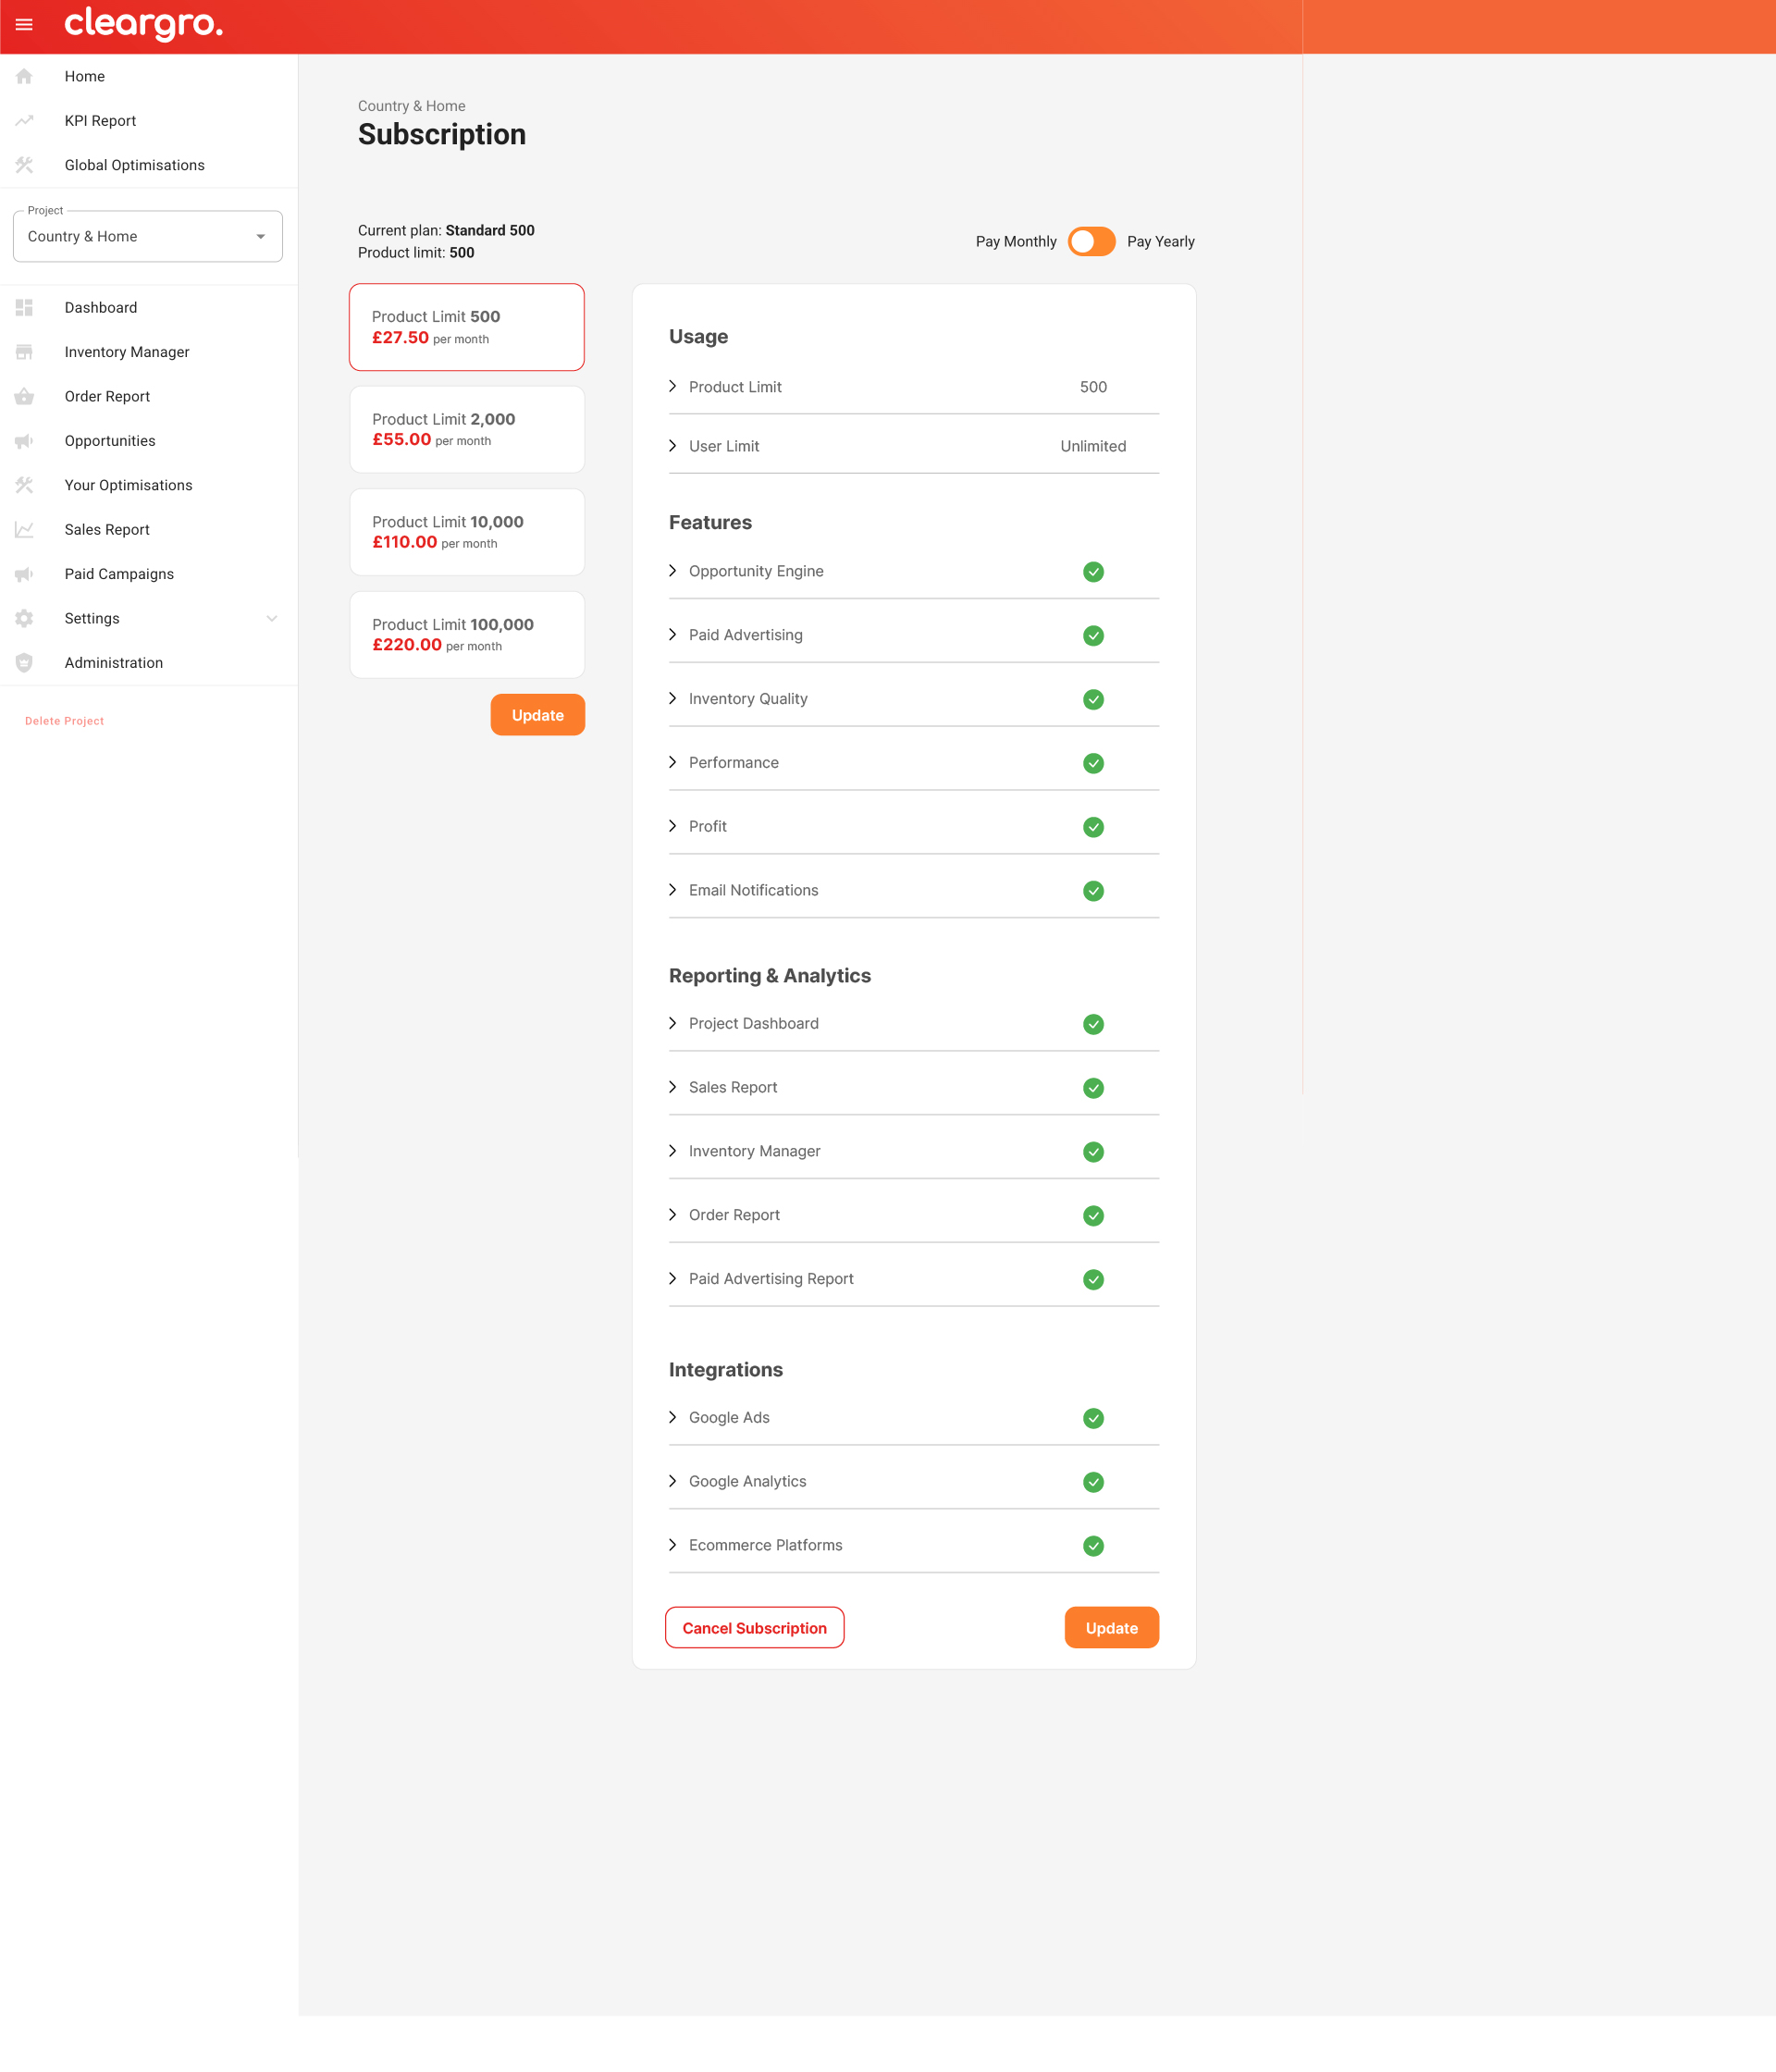Go to Sales Report sidebar item
Screen dimensions: 1776x2072
(x=107, y=530)
